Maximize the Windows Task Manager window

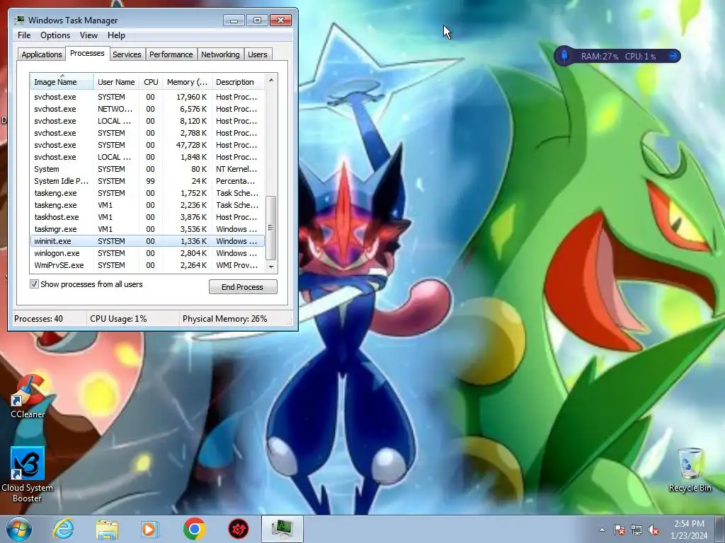tap(257, 21)
